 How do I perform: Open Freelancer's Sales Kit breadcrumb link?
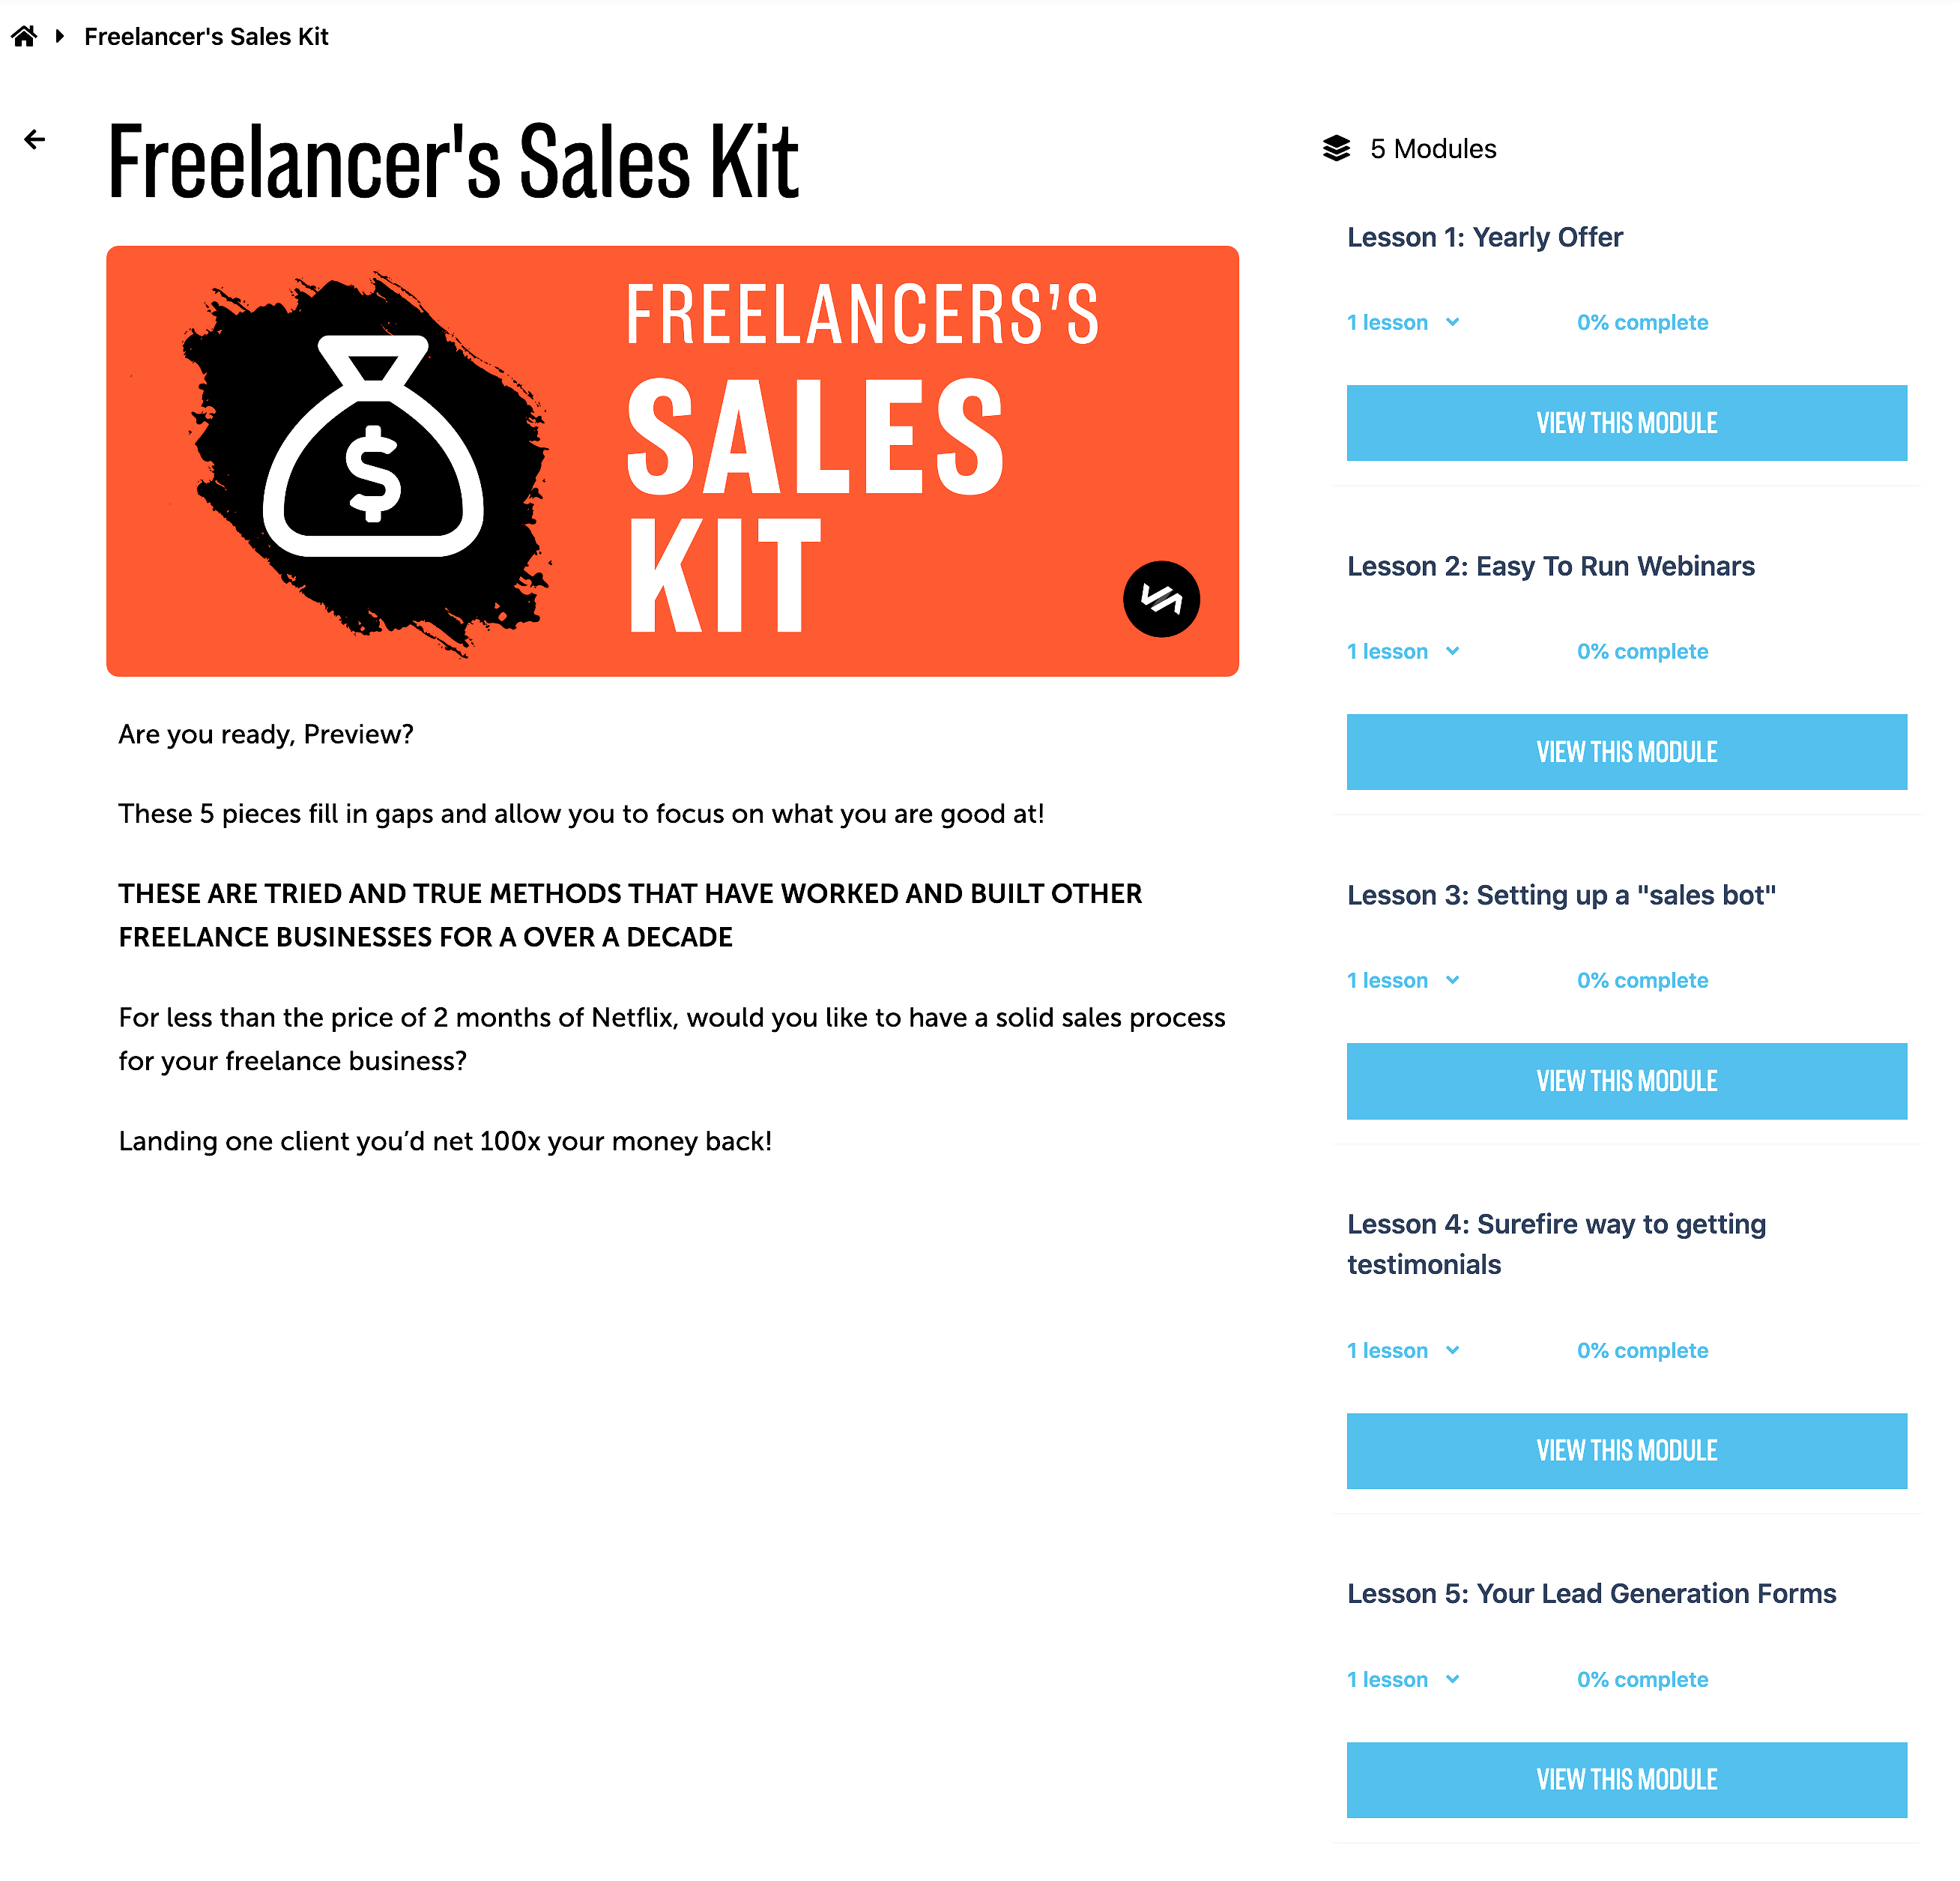(x=206, y=37)
